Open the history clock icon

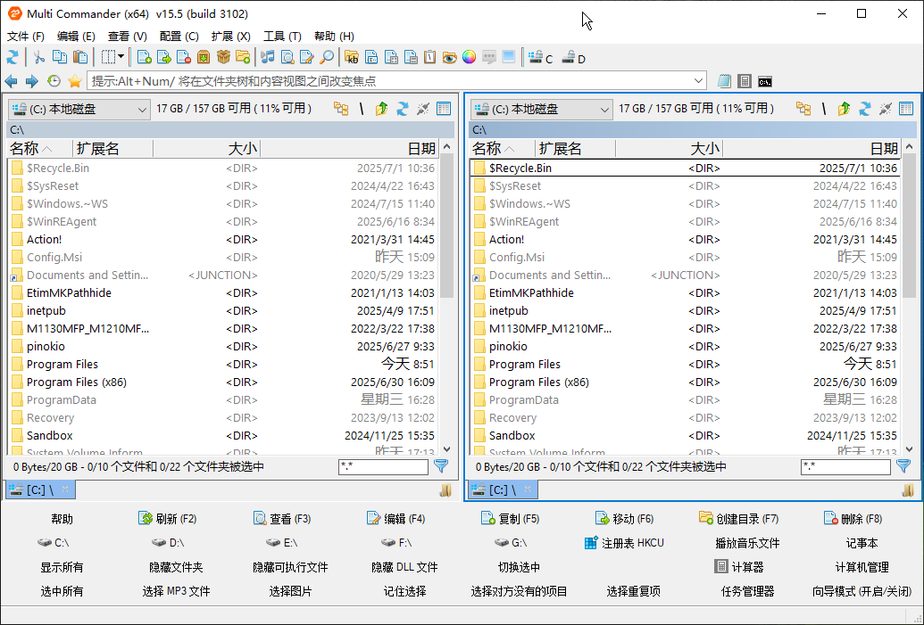tap(54, 81)
